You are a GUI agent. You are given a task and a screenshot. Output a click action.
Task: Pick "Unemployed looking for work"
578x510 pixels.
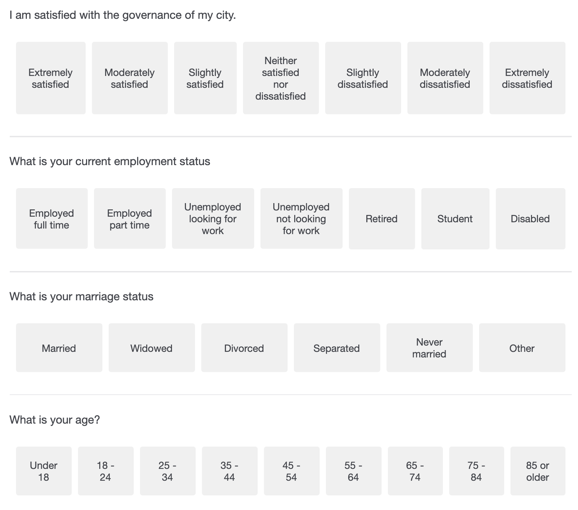click(213, 218)
